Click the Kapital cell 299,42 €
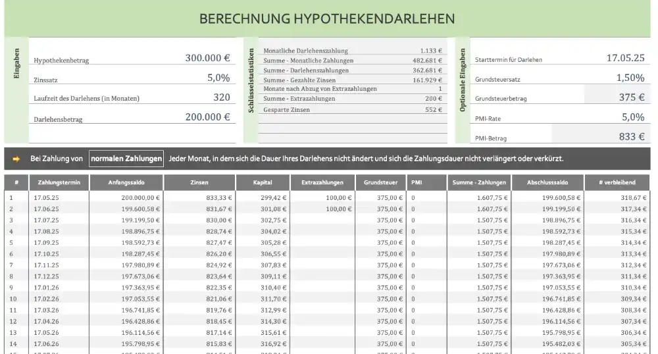This screenshot has height=354, width=658. point(273,197)
